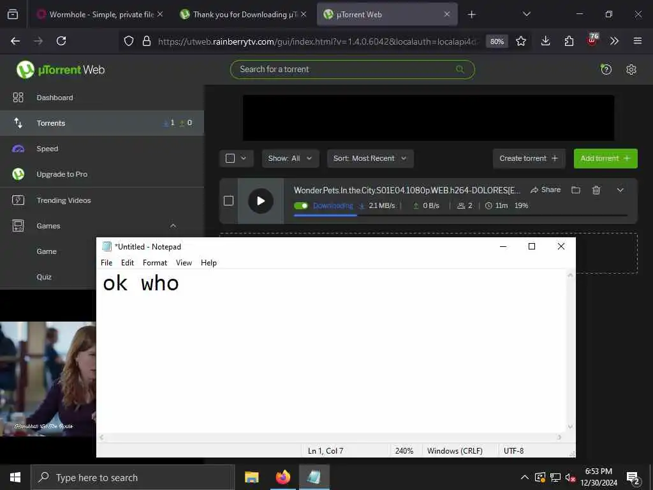Open the Show: All filter dropdown

290,158
